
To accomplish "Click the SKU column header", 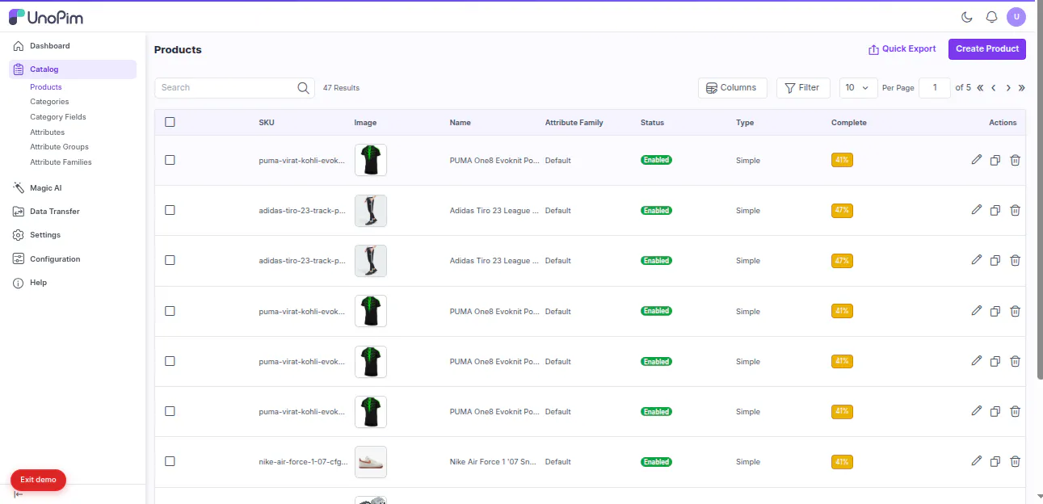I will (267, 123).
